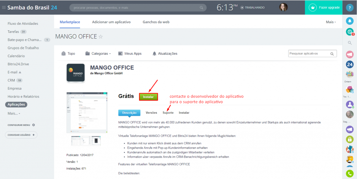Click the Mango Office GmbH developer name
The width and height of the screenshot is (357, 179).
coord(108,73)
